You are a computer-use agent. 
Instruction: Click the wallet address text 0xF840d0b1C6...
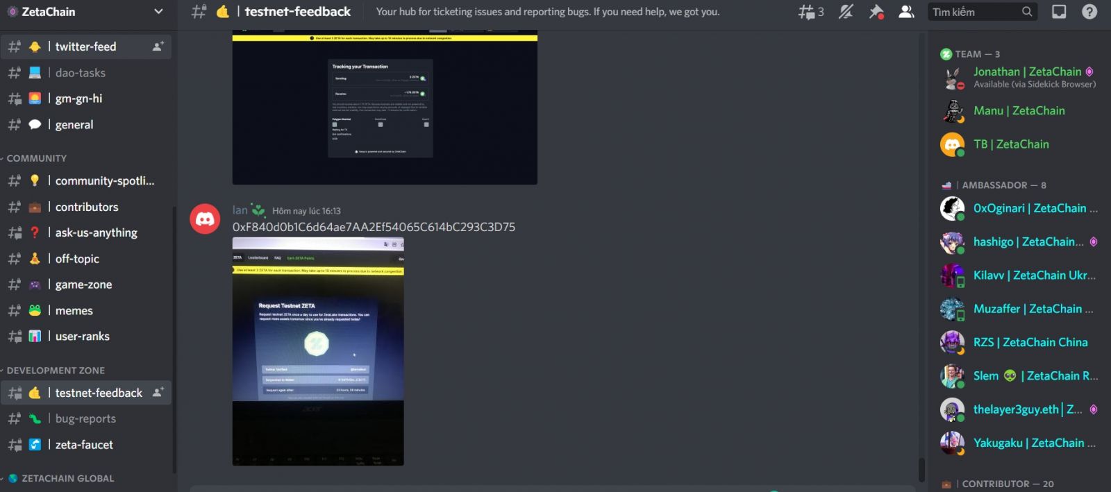point(374,227)
